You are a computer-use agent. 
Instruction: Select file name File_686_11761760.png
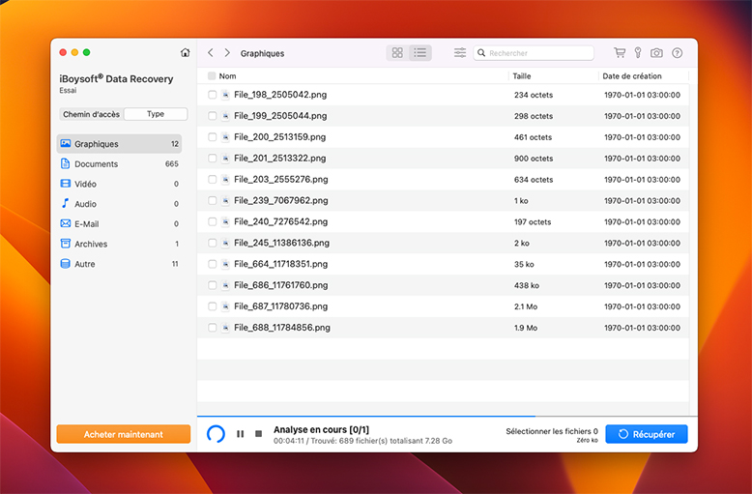click(280, 285)
